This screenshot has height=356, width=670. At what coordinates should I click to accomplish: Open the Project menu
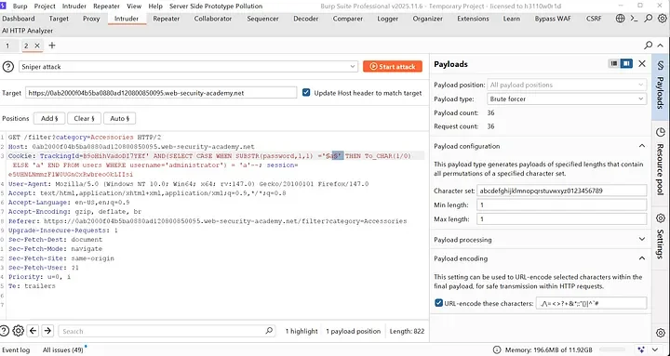tap(45, 6)
